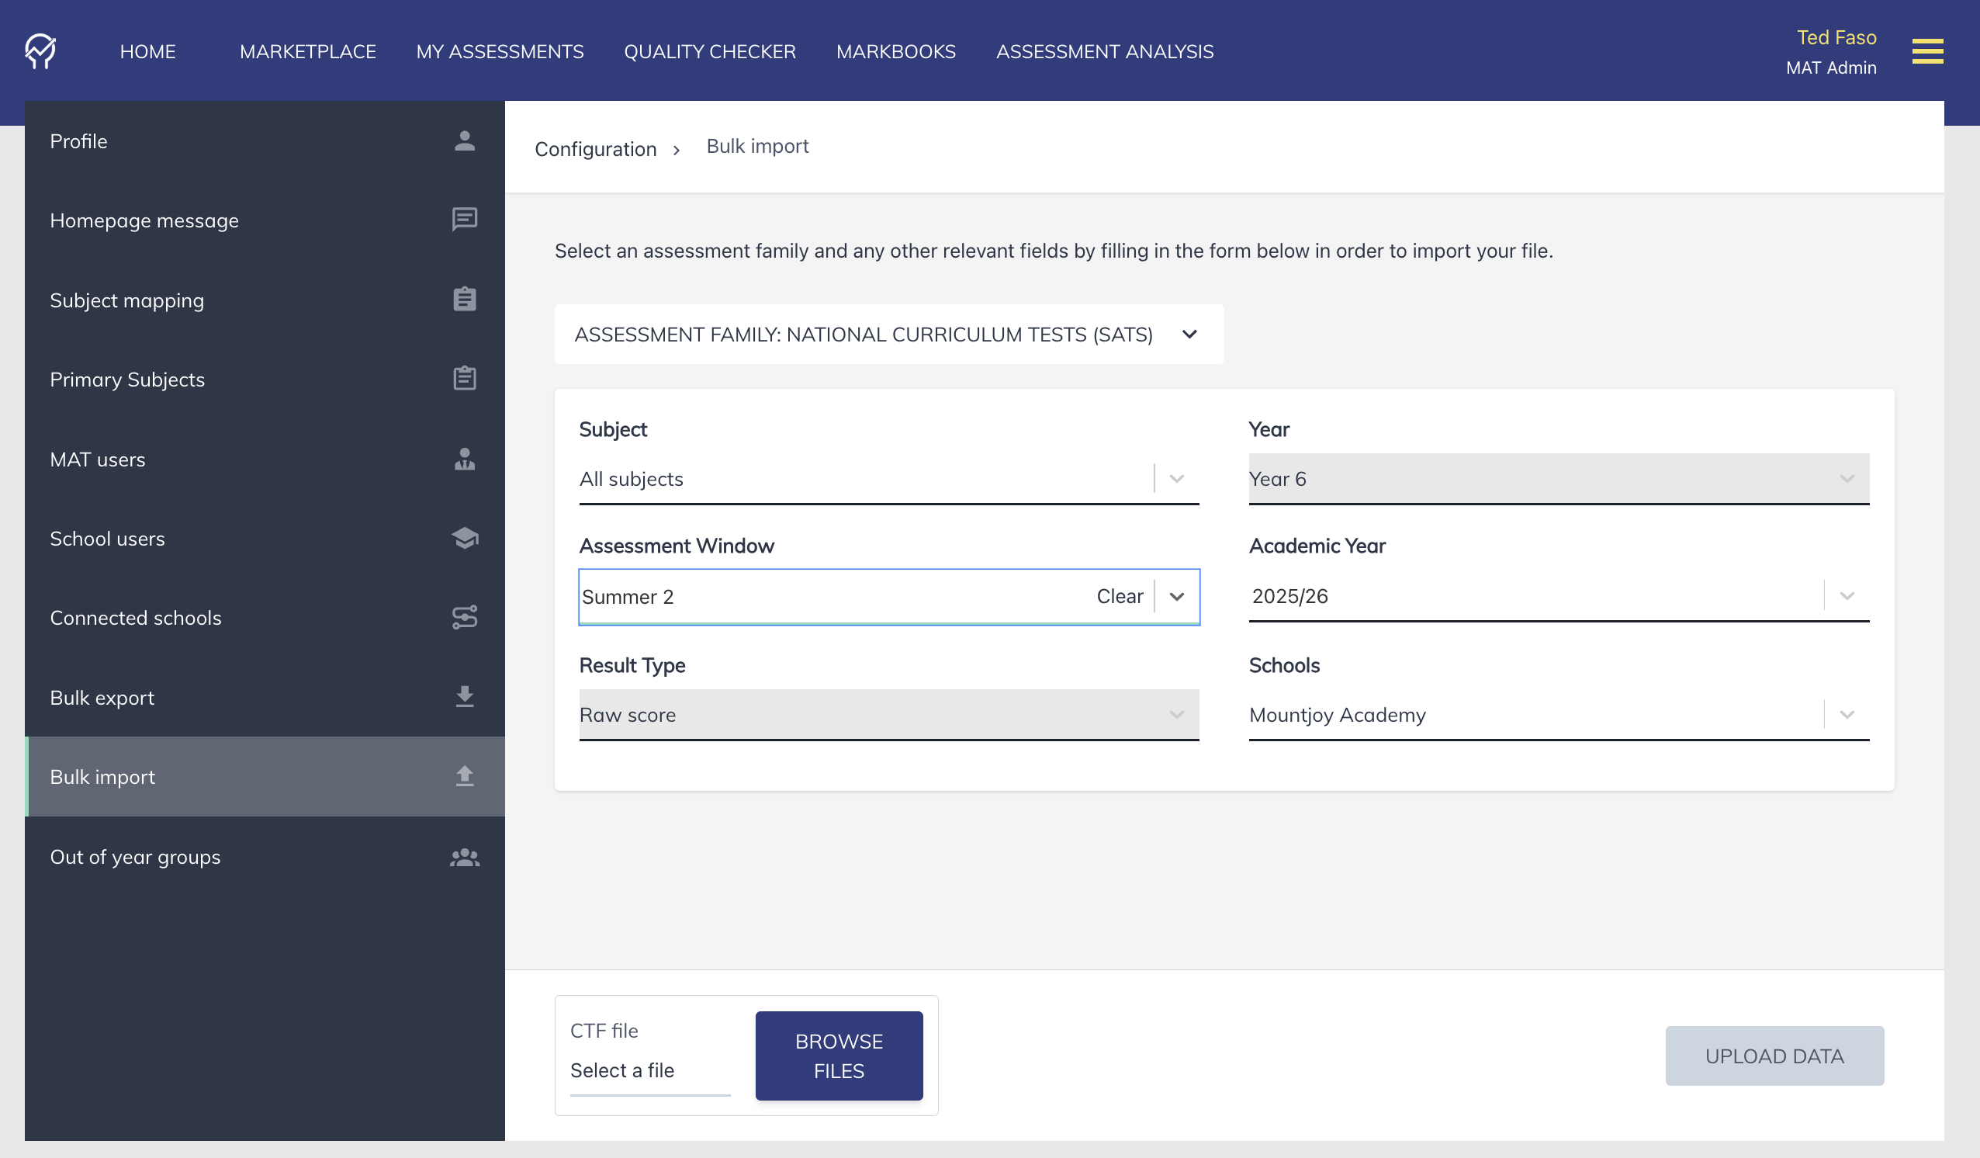Open MARKETPLACE in top navigation
Image resolution: width=1980 pixels, height=1158 pixels.
(x=308, y=51)
